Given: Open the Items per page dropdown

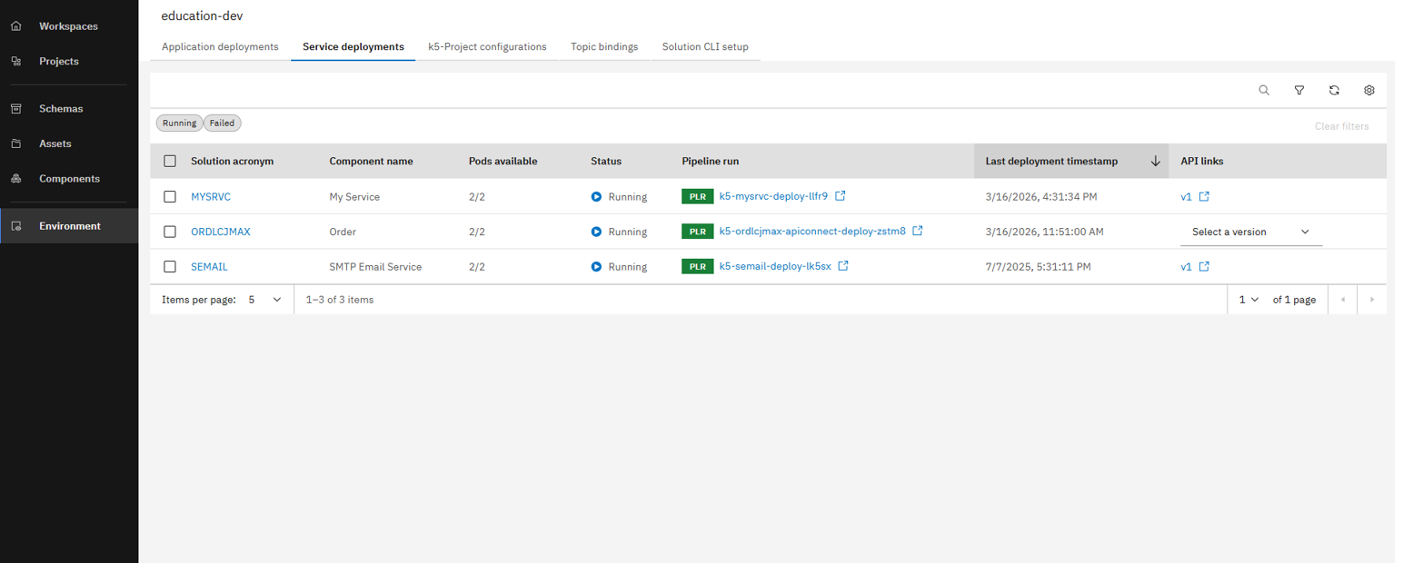Looking at the screenshot, I should tap(265, 299).
